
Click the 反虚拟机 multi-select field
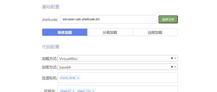coord(118,78)
